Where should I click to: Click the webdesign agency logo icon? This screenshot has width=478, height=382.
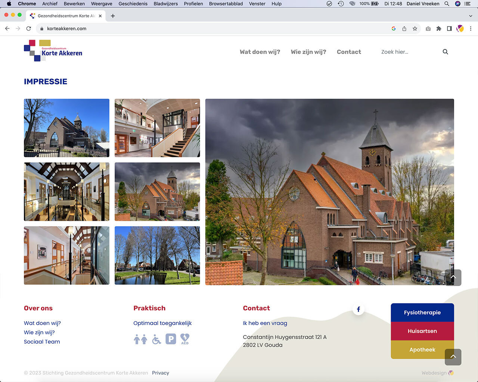[451, 373]
